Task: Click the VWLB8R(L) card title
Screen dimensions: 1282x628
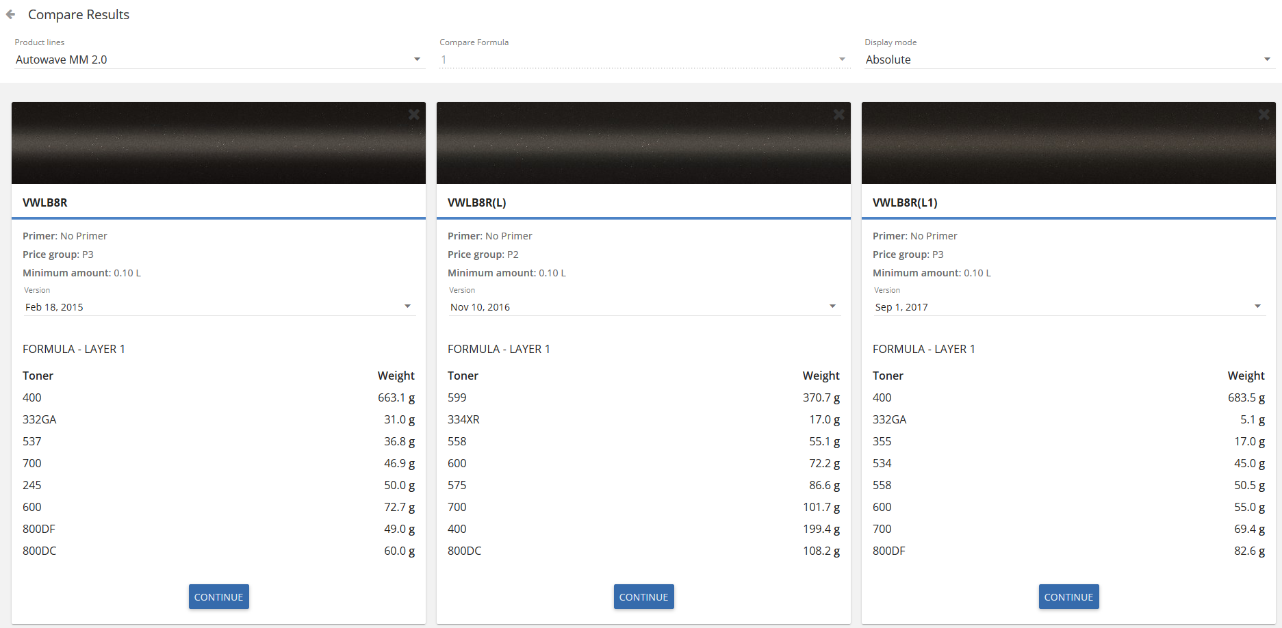Action: (x=477, y=202)
